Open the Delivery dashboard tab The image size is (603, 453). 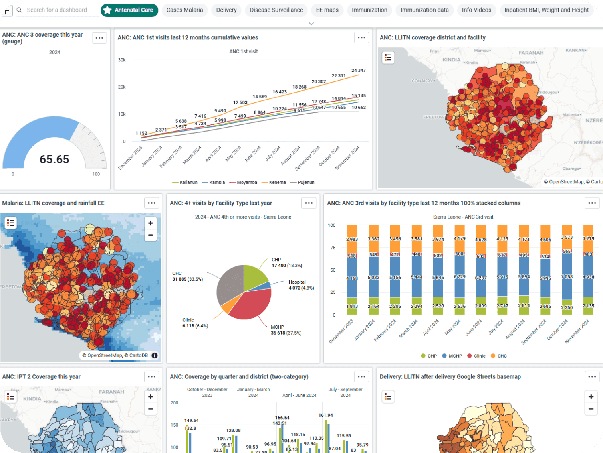pos(226,10)
